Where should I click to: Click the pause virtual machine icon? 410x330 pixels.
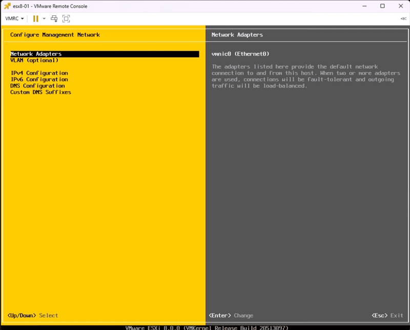pos(35,18)
